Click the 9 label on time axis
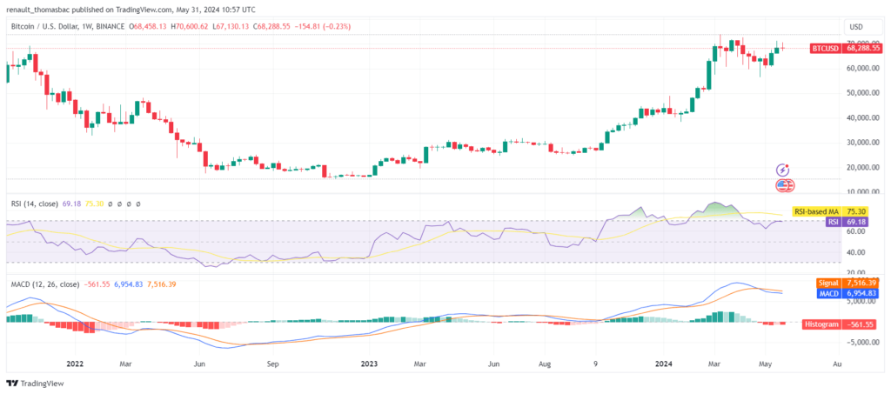Image resolution: width=891 pixels, height=394 pixels. [x=595, y=362]
